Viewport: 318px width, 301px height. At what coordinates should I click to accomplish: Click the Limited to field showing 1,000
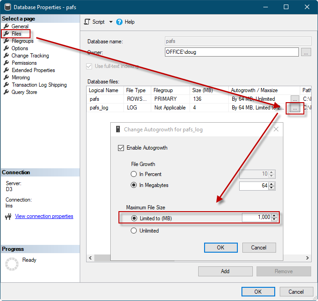pos(257,218)
